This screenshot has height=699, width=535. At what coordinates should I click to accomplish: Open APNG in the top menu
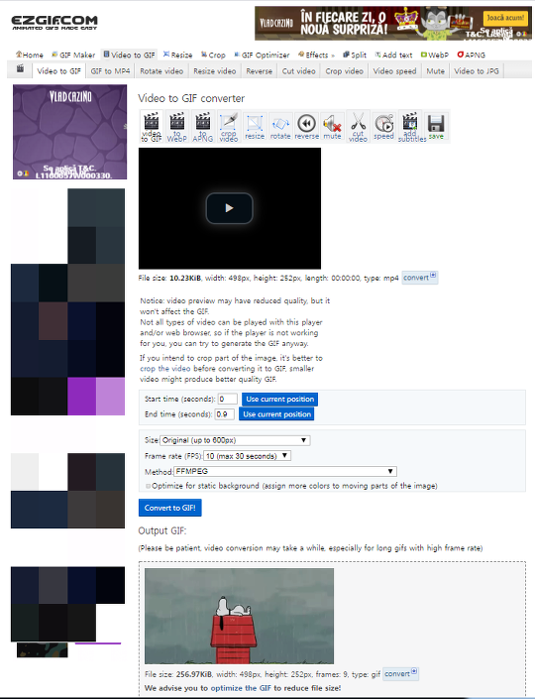pos(472,55)
